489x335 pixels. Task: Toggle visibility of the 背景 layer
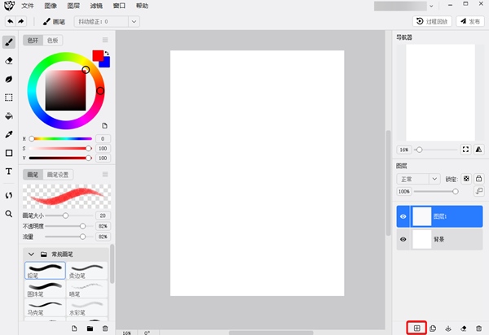pos(403,240)
